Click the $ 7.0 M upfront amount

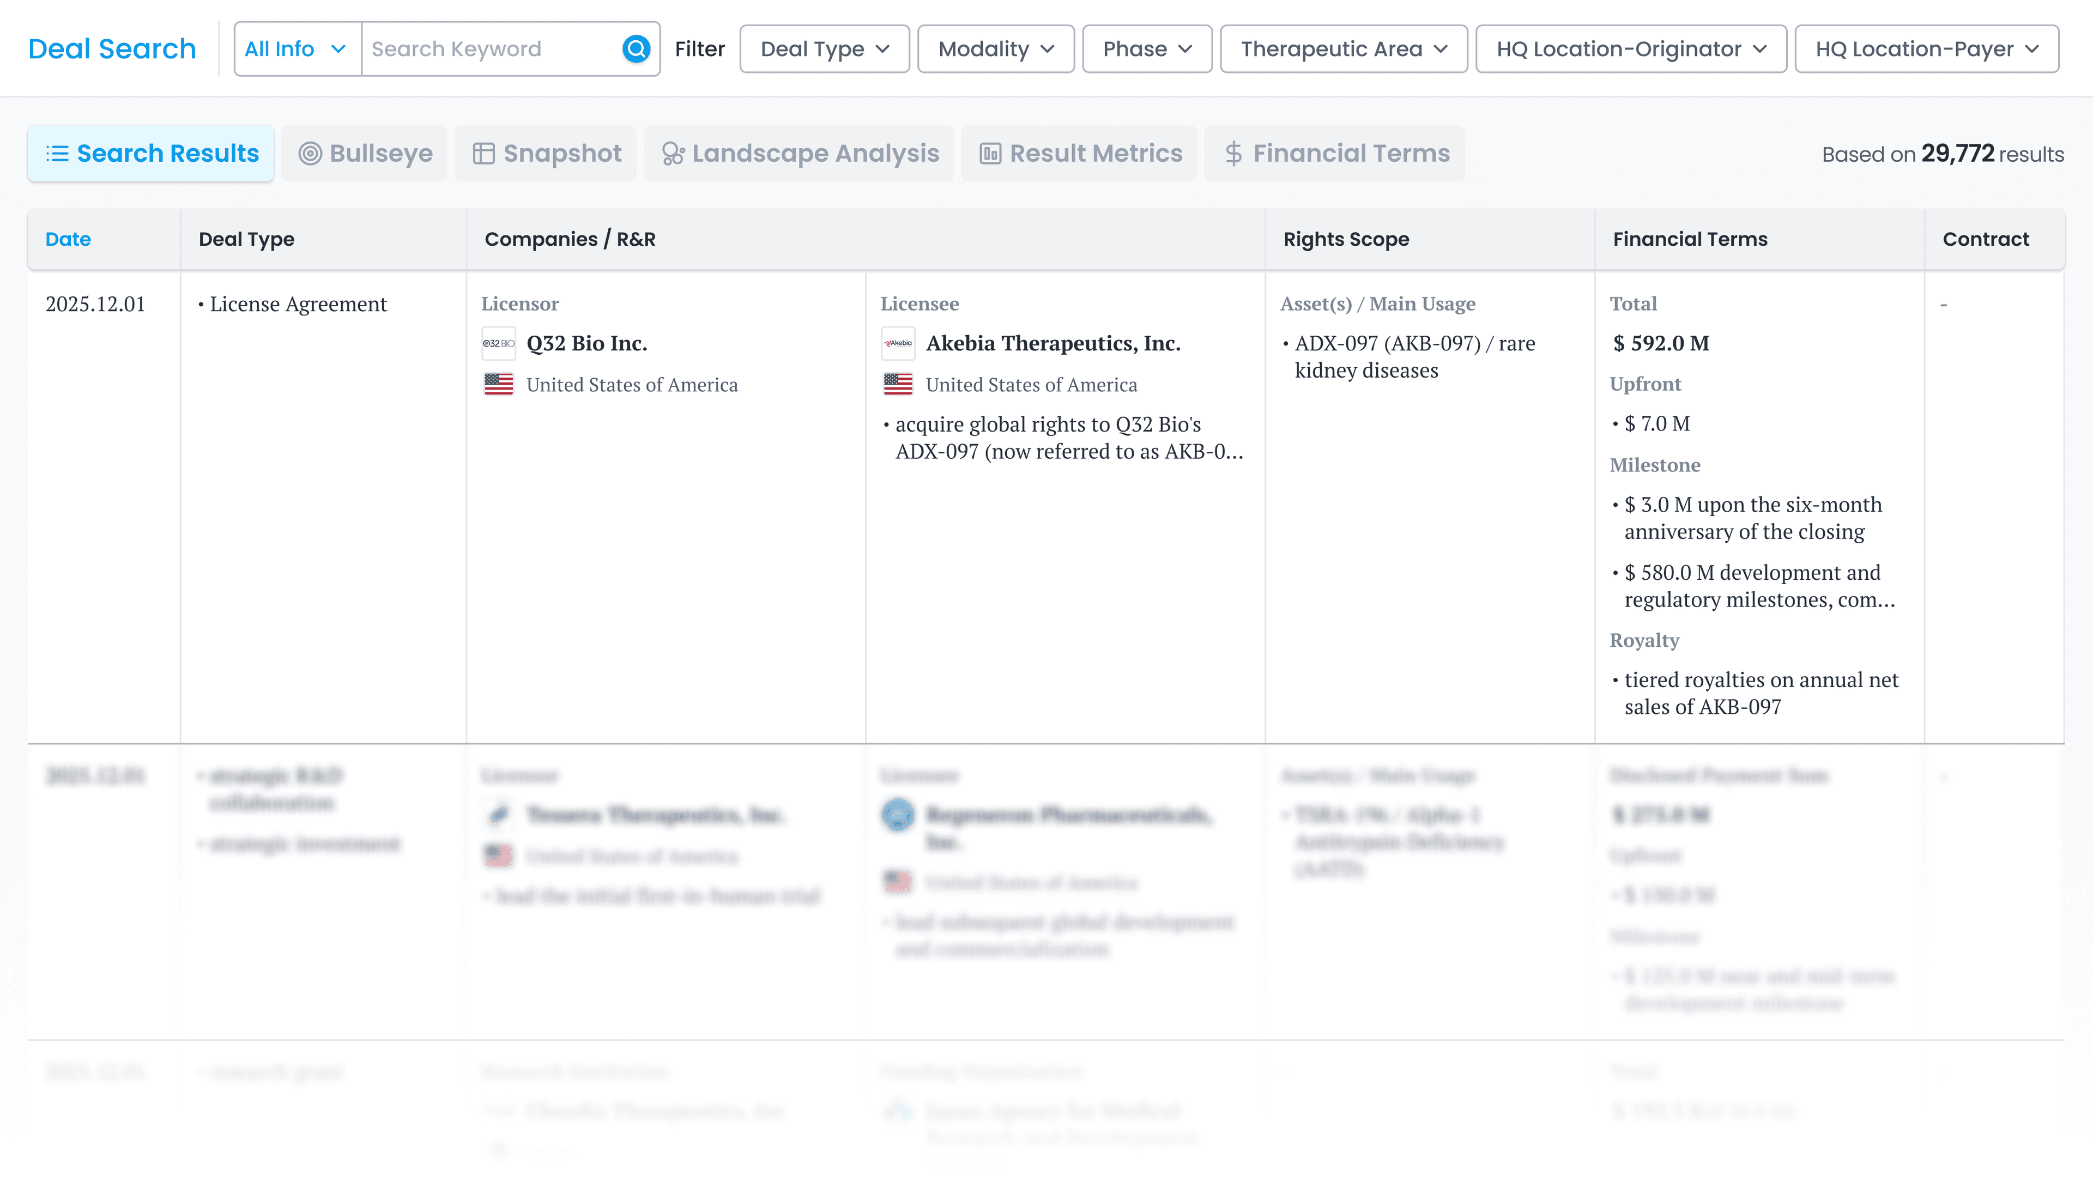pyautogui.click(x=1657, y=423)
